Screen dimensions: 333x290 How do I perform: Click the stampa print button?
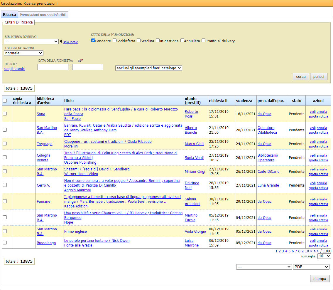[x=320, y=279]
